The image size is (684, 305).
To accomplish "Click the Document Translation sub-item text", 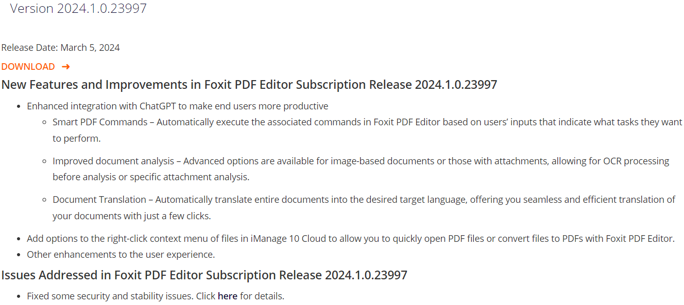I will pos(364,207).
